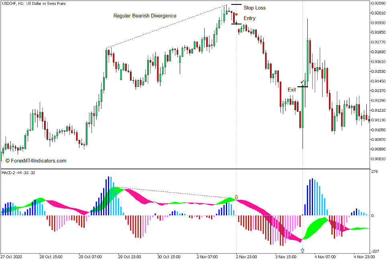Select the checkmark icon above Exit level

point(302,82)
